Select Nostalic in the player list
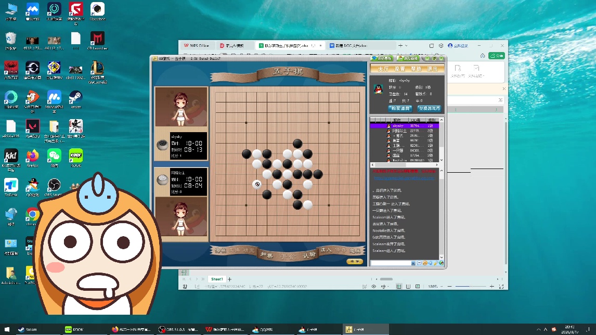 tap(405, 160)
